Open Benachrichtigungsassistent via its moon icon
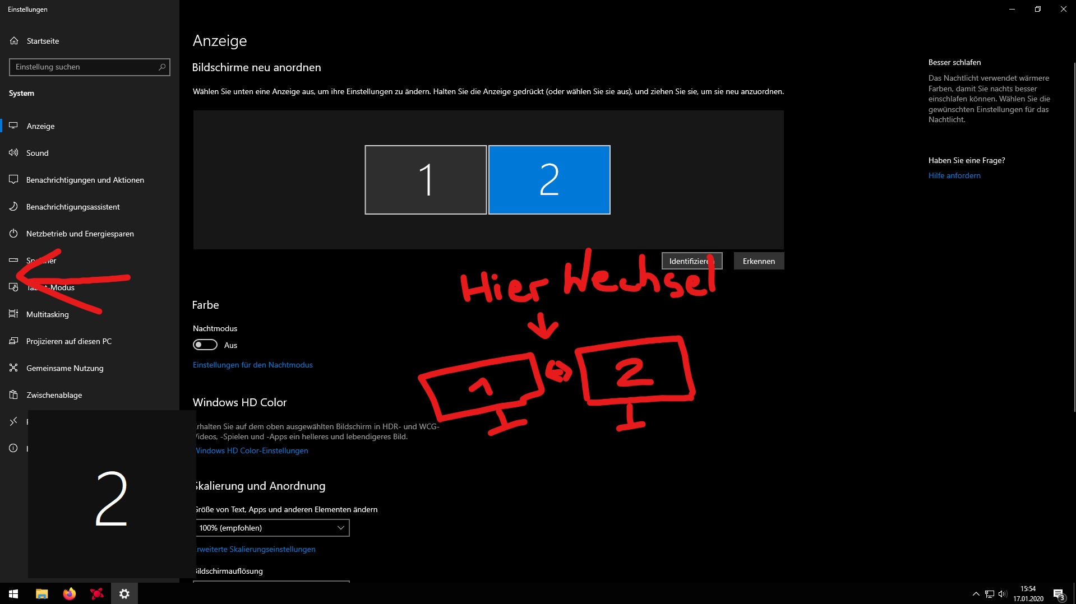Viewport: 1076px width, 604px height. (x=13, y=207)
